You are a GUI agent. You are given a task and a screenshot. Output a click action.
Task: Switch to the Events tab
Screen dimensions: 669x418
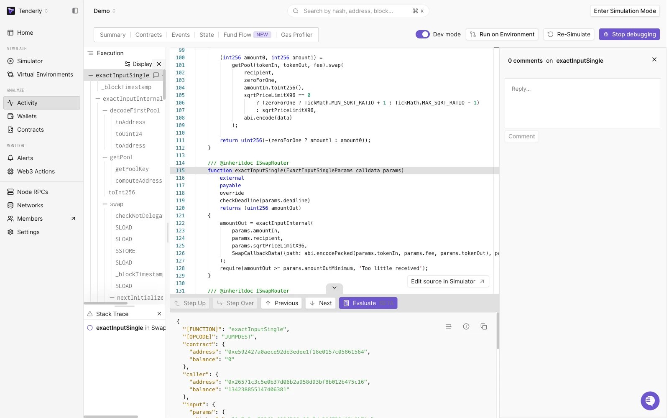[x=181, y=35]
